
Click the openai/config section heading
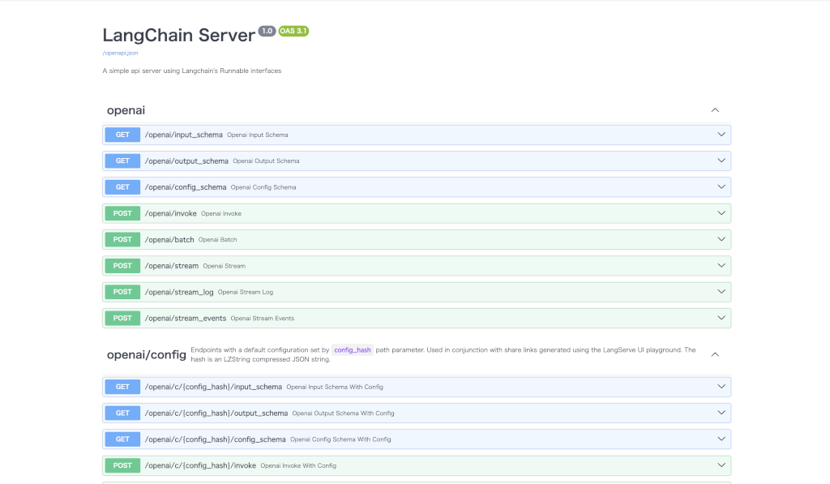[x=147, y=355]
